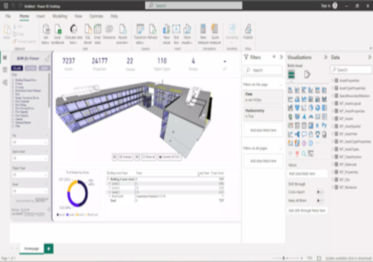This screenshot has width=373, height=262.
Task: Open the File menu
Action: pos(8,16)
